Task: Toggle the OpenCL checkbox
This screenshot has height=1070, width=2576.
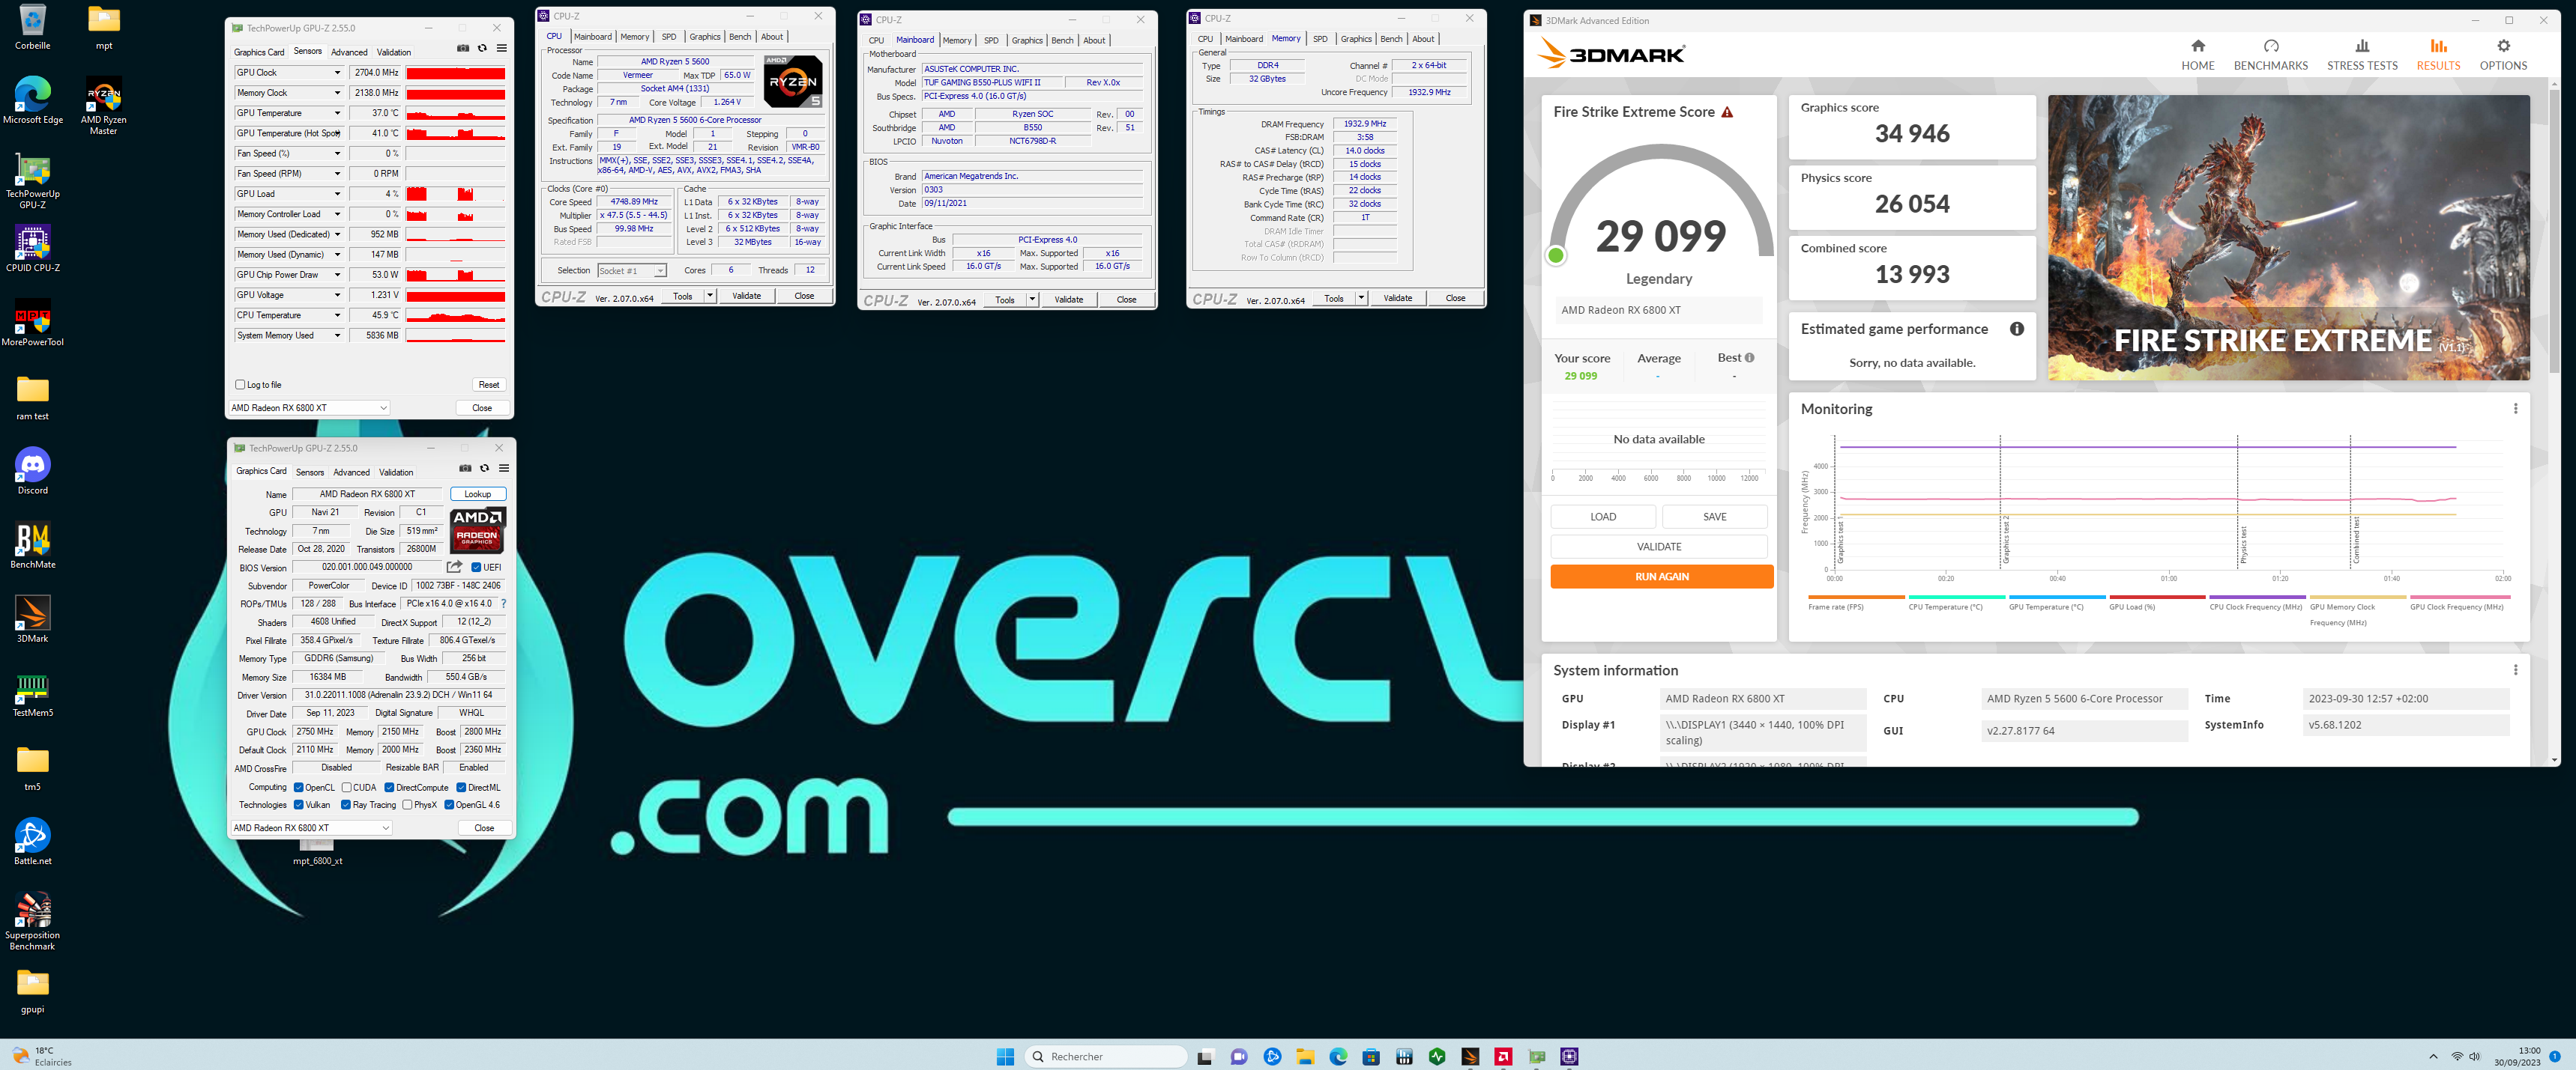Action: click(298, 787)
